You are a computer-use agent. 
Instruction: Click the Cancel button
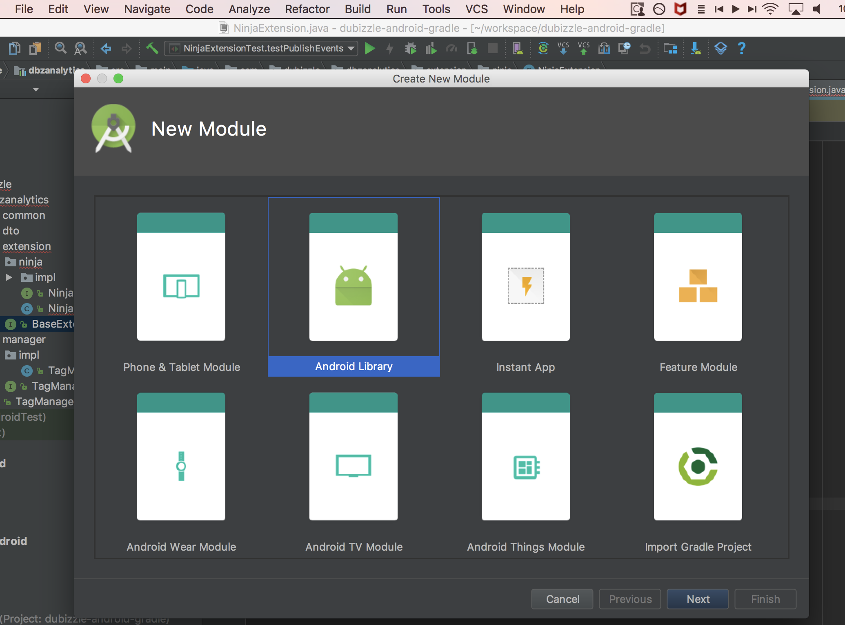pyautogui.click(x=562, y=599)
